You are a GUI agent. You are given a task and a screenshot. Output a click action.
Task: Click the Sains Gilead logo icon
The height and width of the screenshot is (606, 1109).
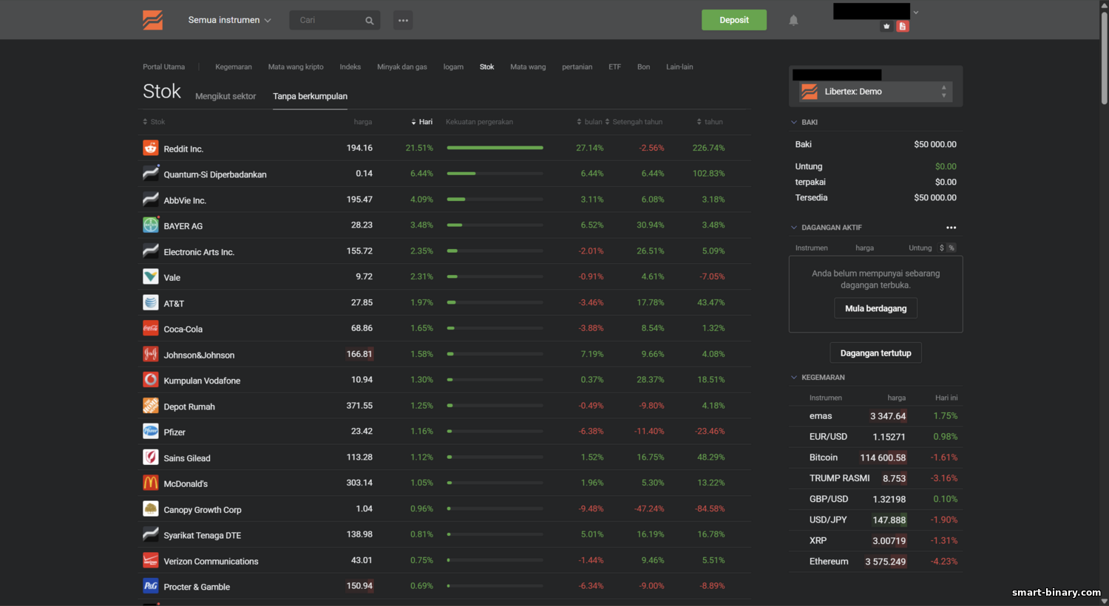pos(151,457)
